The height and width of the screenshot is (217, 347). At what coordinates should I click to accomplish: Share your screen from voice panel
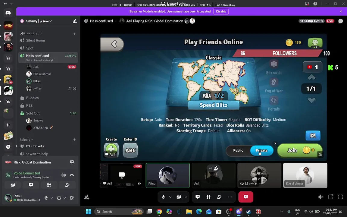[x=31, y=185]
